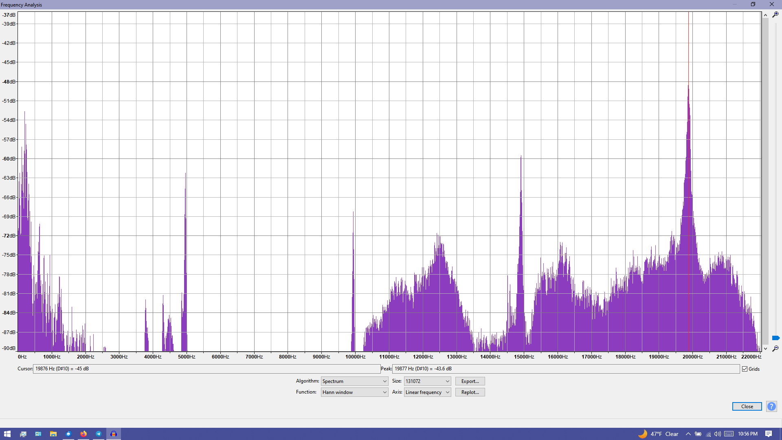
Task: Open Telegram from the taskbar
Action: coord(99,434)
